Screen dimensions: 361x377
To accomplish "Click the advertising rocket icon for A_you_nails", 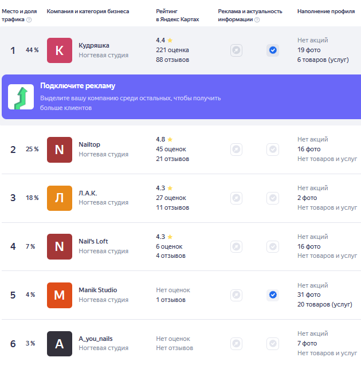I will point(236,344).
